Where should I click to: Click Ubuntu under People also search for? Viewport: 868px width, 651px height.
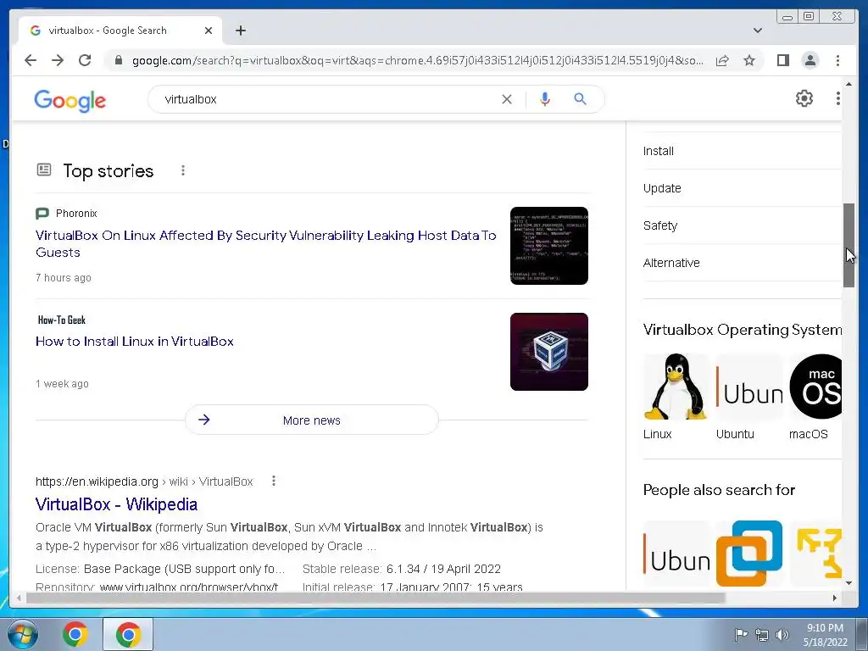(x=676, y=554)
